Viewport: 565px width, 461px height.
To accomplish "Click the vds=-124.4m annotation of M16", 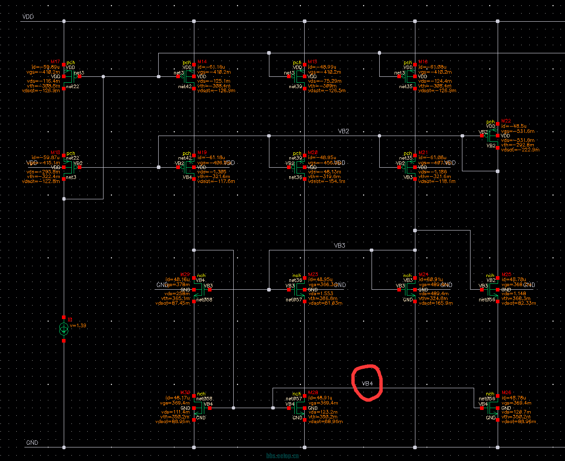I will [x=435, y=81].
